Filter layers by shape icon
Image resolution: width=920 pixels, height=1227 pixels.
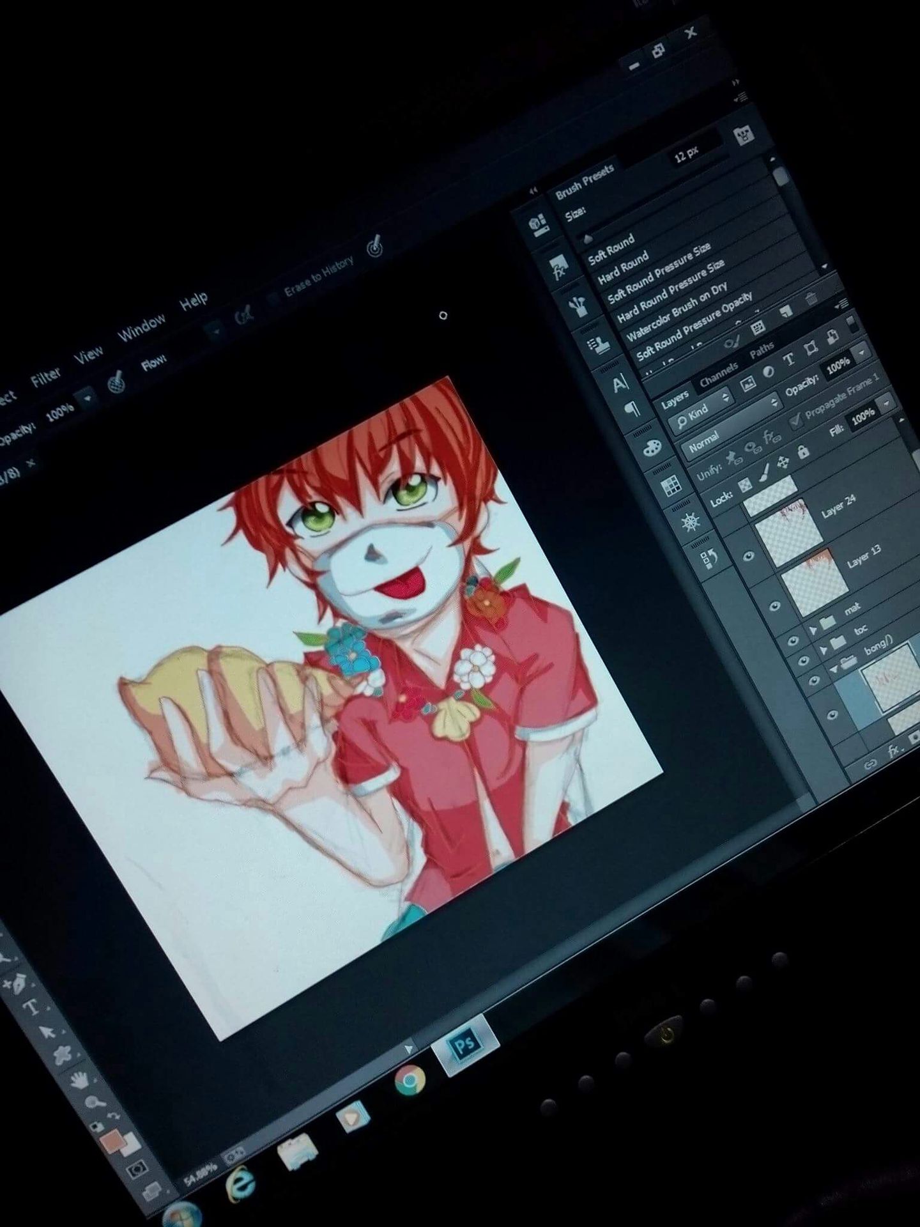tap(811, 348)
